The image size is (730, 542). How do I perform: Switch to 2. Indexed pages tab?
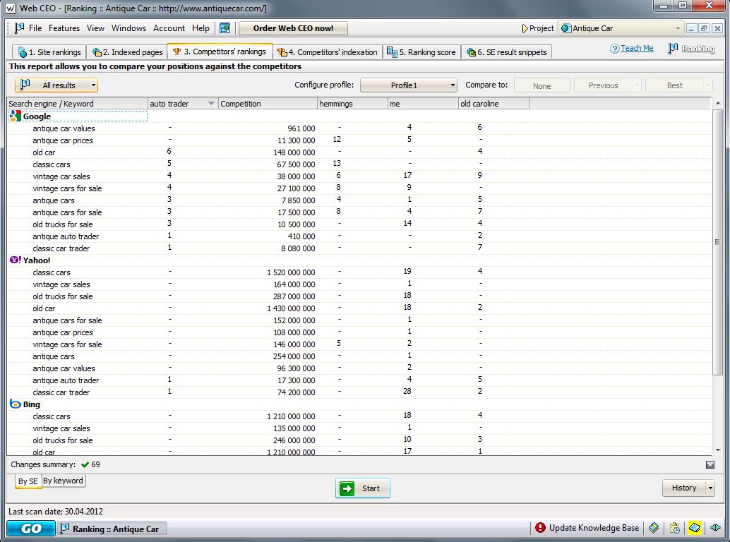click(127, 52)
